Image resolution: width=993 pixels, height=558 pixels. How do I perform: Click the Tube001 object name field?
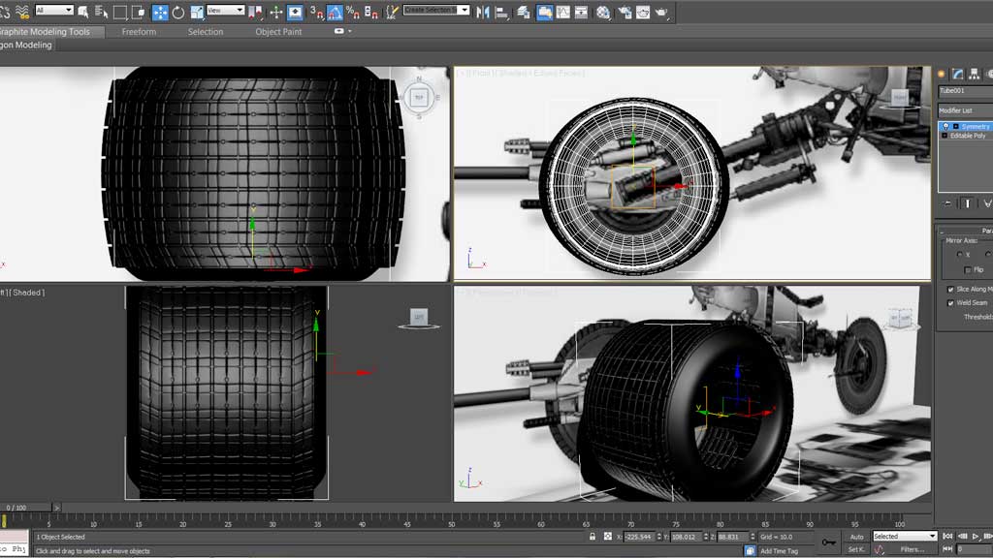(x=965, y=91)
